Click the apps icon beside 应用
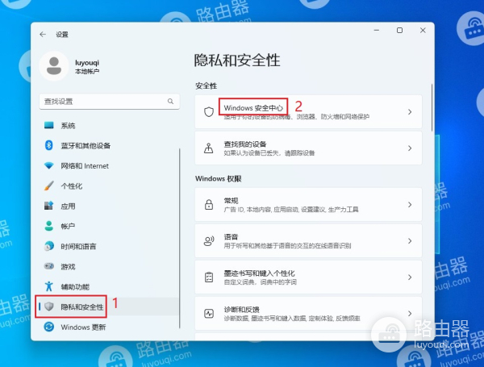 48,206
